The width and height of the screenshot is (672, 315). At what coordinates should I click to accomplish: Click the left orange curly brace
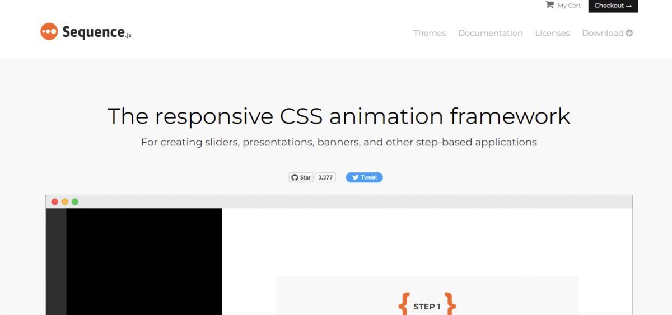[x=403, y=304]
